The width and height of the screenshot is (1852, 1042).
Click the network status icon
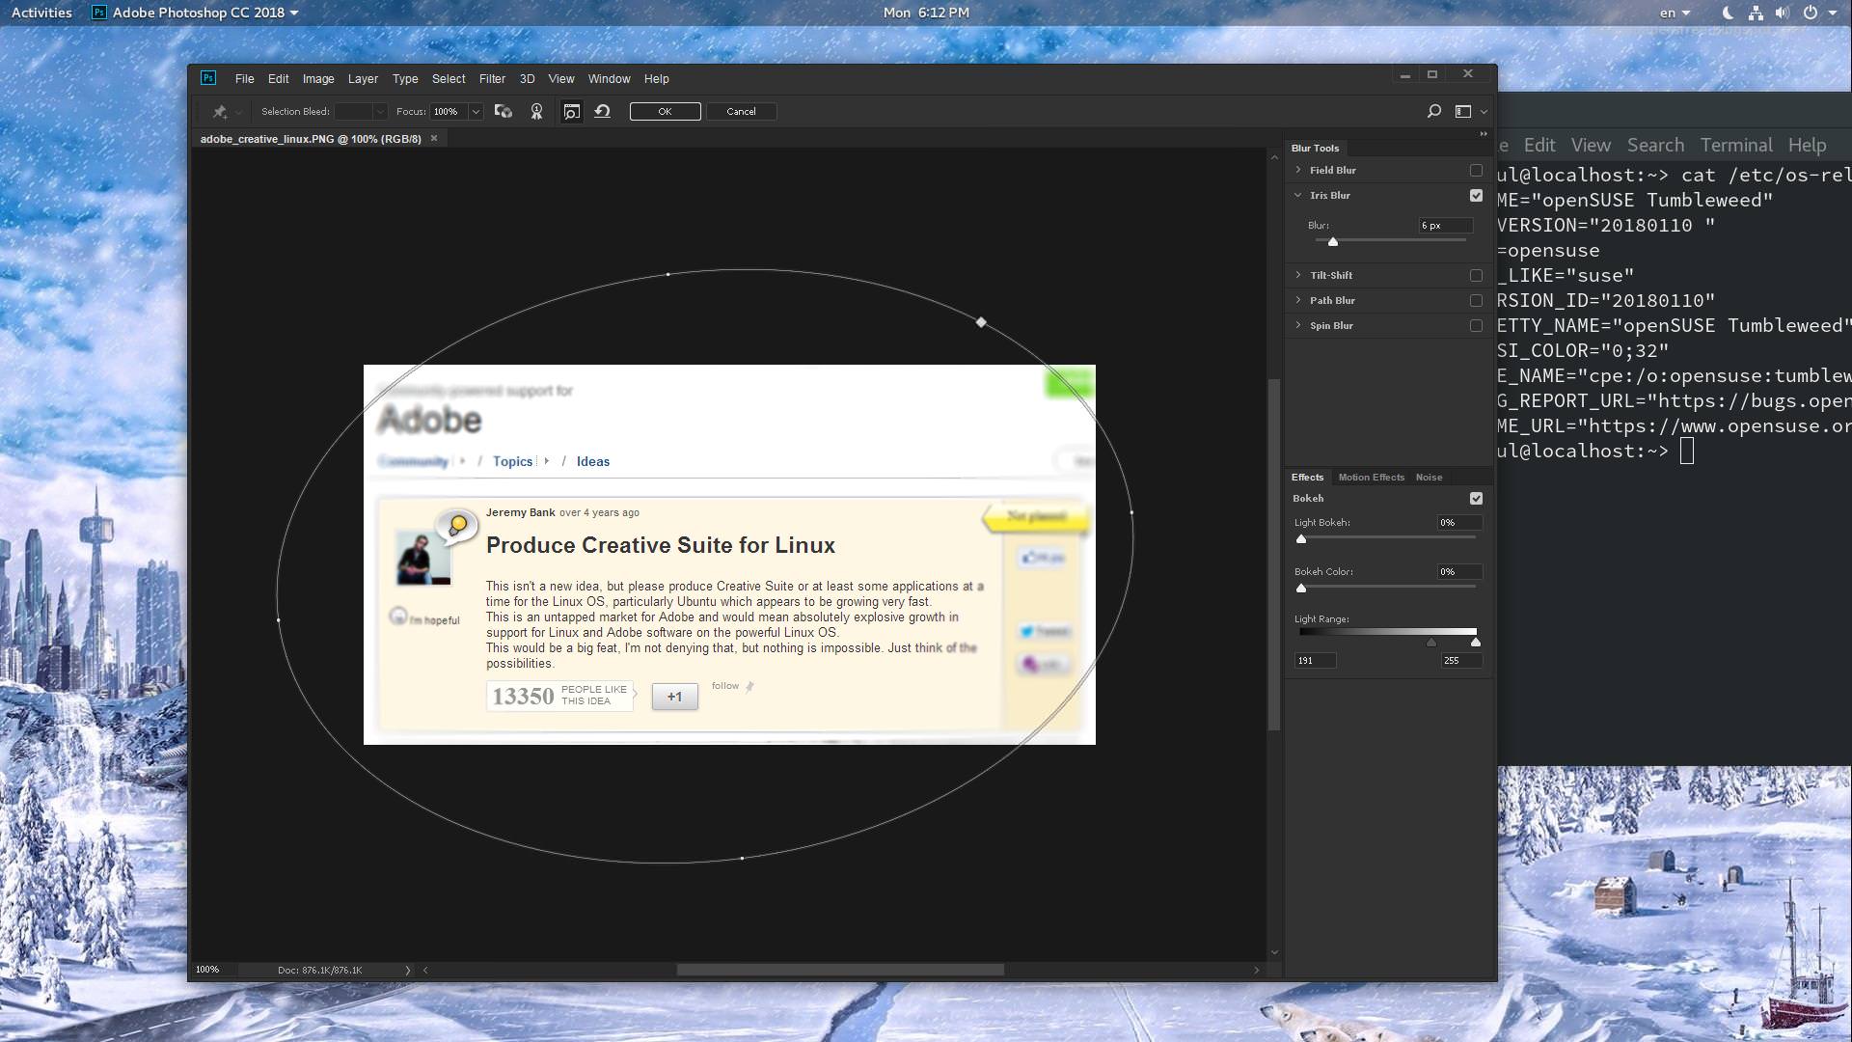(1756, 13)
